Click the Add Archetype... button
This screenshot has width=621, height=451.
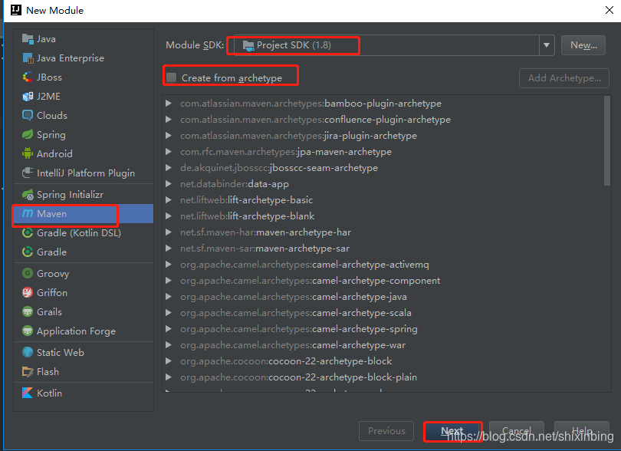564,78
